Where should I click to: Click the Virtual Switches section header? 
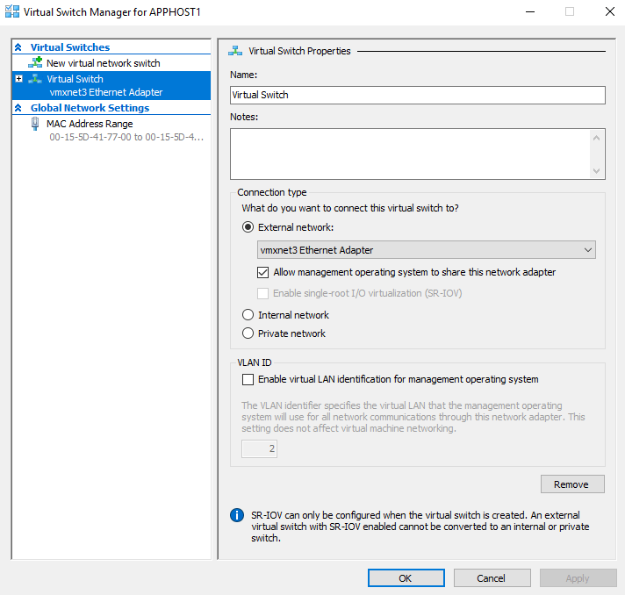coord(69,47)
